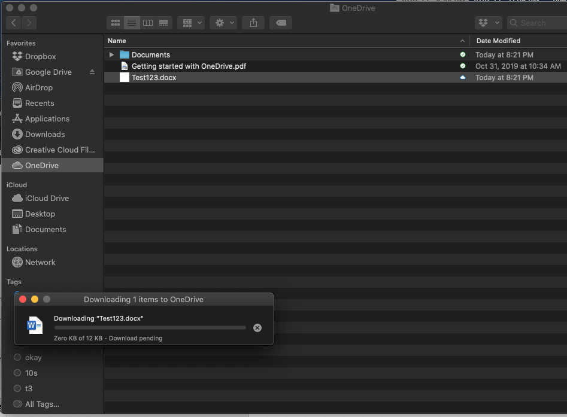567x417 pixels.
Task: Click the Tags section header
Action: 14,282
